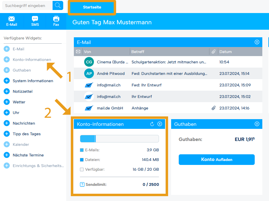Click the envelope read-status column header
Image resolution: width=269 pixels, height=201 pixels.
78,52
